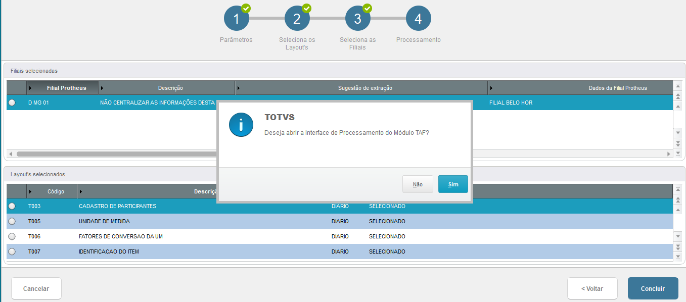Image resolution: width=686 pixels, height=302 pixels.
Task: Click the blue info icon in TOTVS dialog
Action: pyautogui.click(x=241, y=125)
